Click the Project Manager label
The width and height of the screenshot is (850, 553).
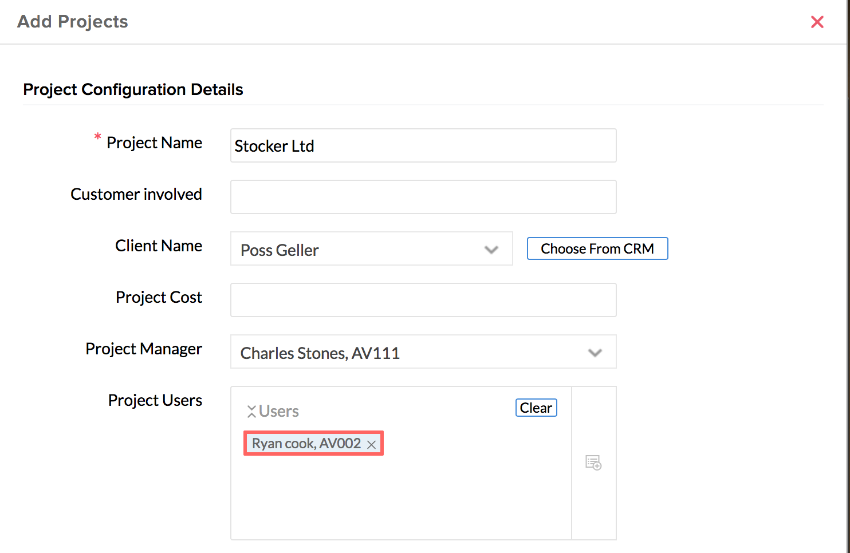144,349
